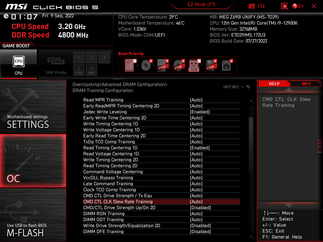
Task: Select Command Voltage Centering row
Action: [161, 172]
